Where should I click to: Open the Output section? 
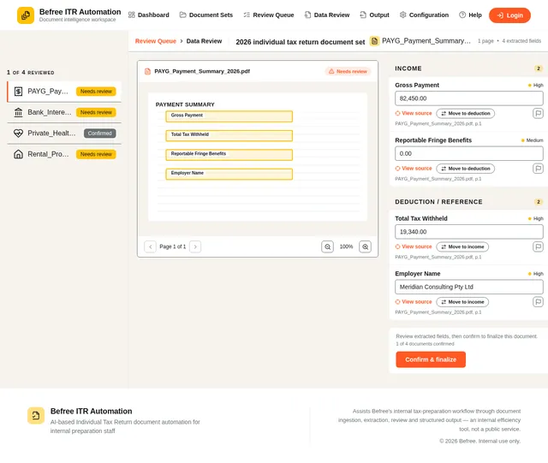375,15
